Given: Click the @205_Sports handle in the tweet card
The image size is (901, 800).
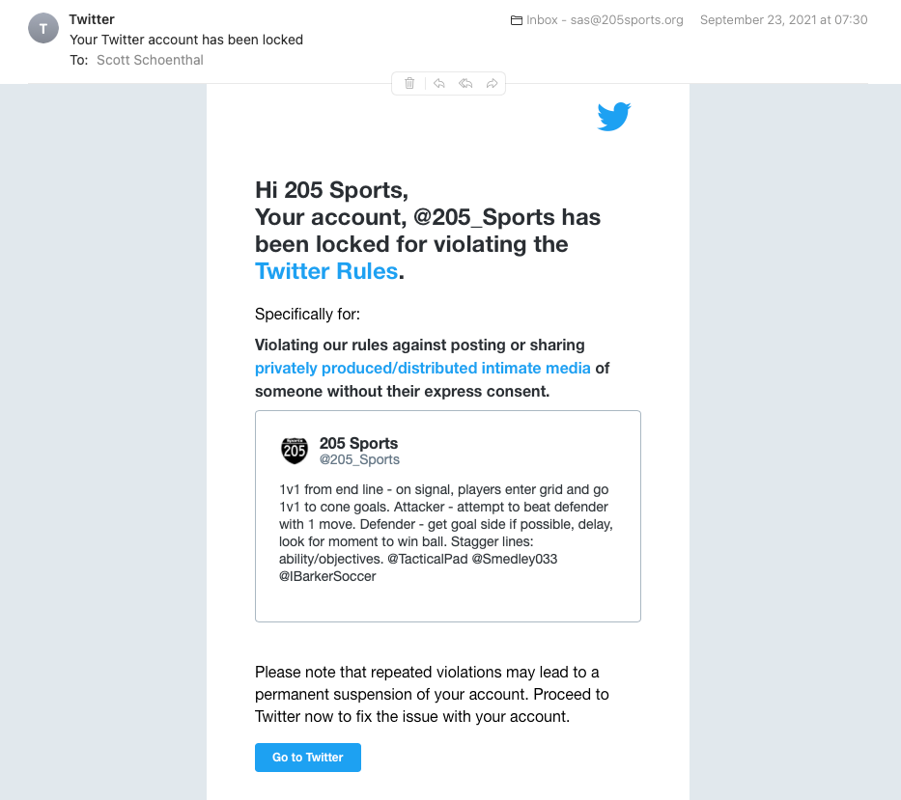Looking at the screenshot, I should point(359,460).
